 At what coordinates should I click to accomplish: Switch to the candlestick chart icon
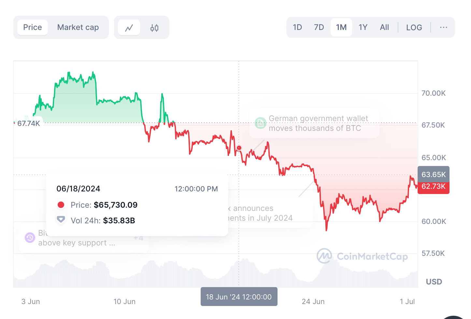[x=154, y=27]
